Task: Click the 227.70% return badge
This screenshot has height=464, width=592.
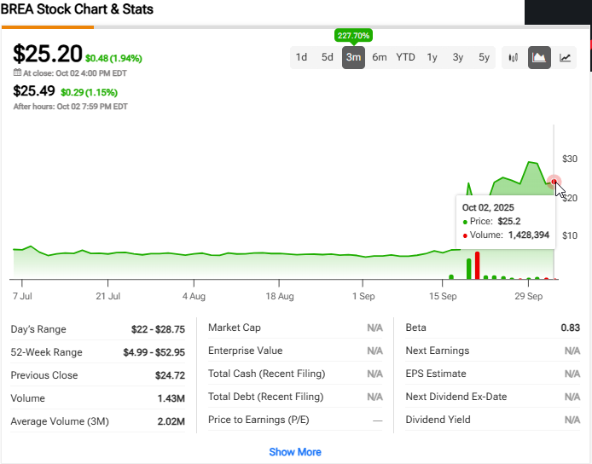Action: coord(353,36)
